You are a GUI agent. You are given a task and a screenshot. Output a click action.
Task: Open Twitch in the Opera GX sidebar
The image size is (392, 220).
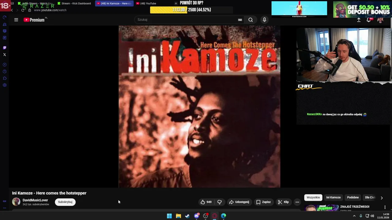(x=5, y=48)
